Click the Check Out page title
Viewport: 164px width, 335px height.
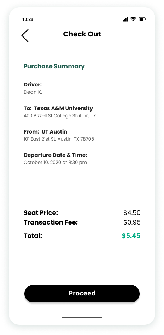[82, 34]
